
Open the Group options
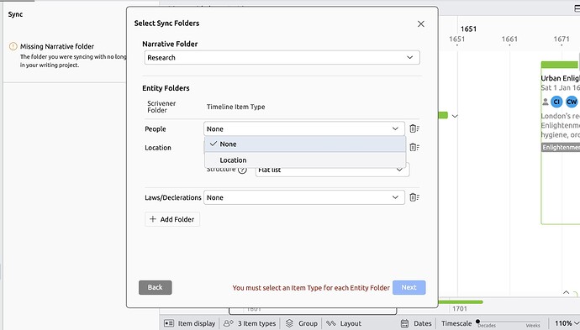click(x=302, y=323)
